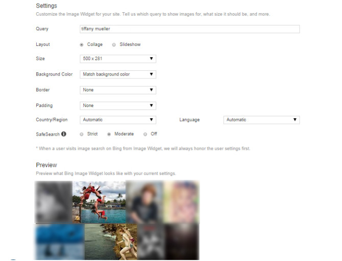Click the 'Preview what Bing Image Widget' description
Screen dimensions: 342x261
coord(106,173)
